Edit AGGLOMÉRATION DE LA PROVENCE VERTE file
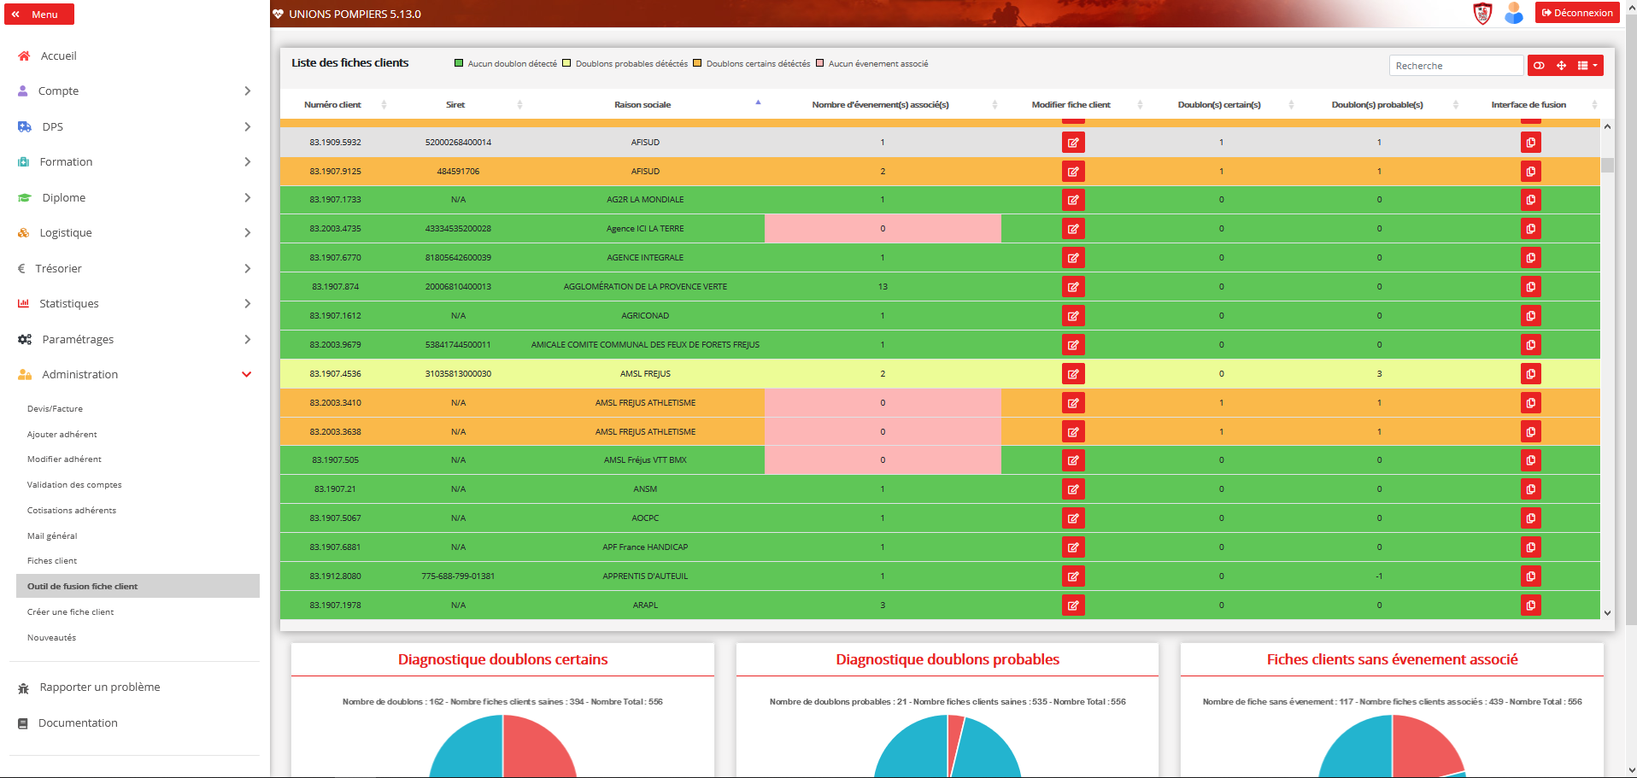 point(1073,287)
